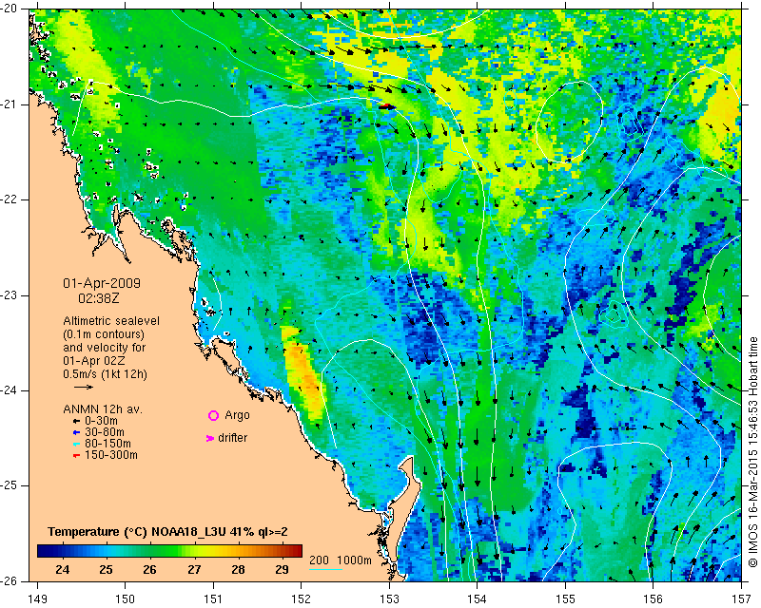The image size is (761, 608).
Task: Click the latitude -22 axis label
Action: pyautogui.click(x=9, y=199)
